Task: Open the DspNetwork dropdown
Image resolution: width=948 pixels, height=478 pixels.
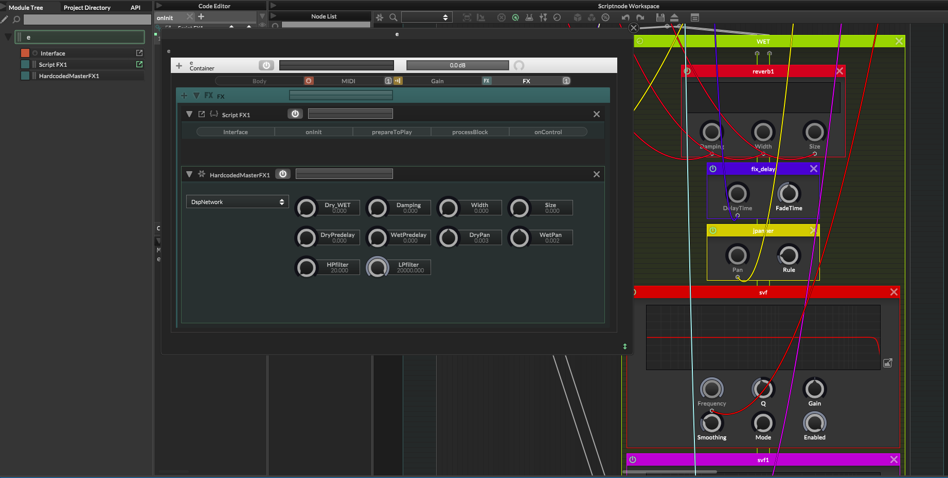Action: click(x=238, y=202)
